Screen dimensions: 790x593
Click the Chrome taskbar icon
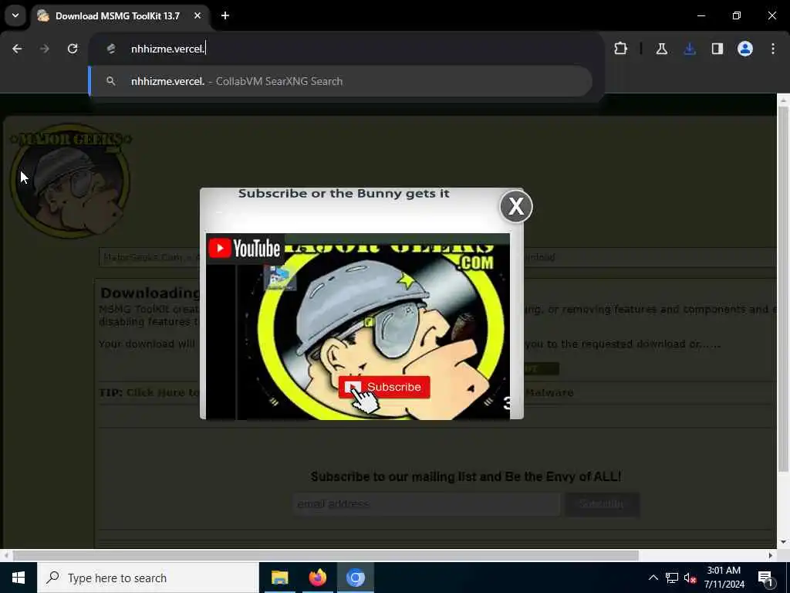coord(355,578)
